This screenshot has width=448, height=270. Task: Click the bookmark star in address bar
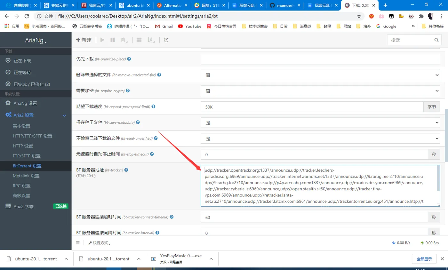pyautogui.click(x=359, y=16)
